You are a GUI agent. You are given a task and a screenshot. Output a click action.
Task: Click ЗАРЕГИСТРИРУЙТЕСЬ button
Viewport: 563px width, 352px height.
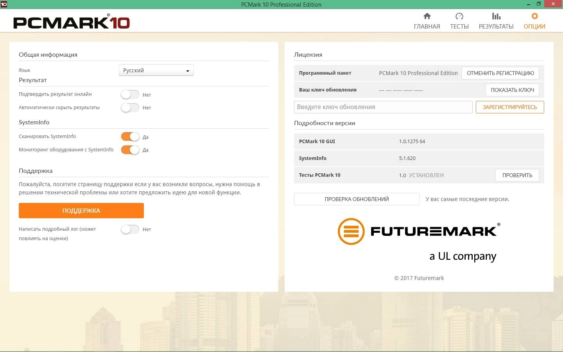[510, 107]
